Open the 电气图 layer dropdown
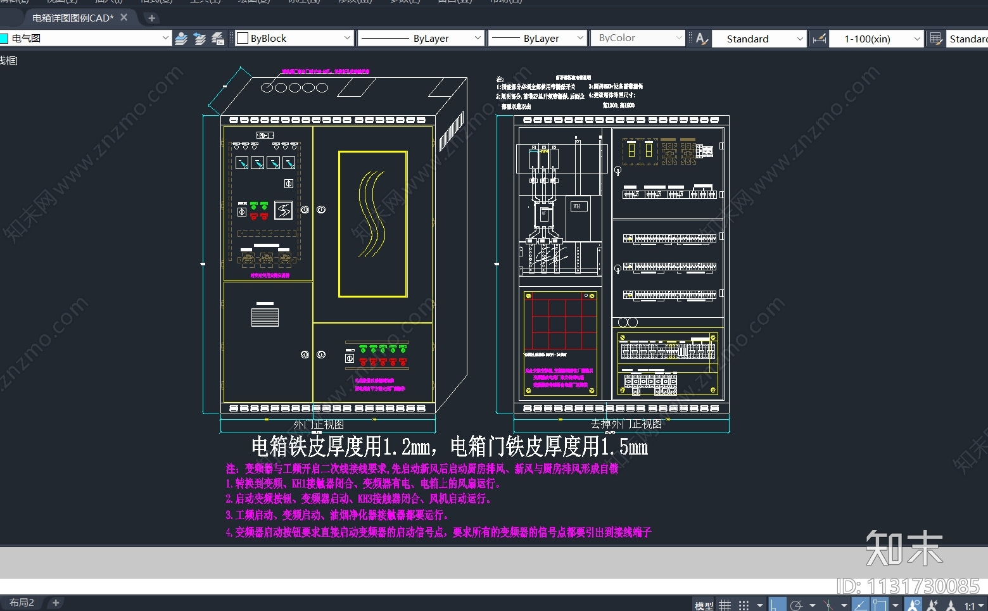Screen dimensions: 988x611 (166, 38)
